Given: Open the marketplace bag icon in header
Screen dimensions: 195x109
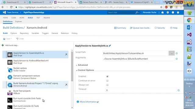Looking at the screenshot, I should tap(162, 12).
